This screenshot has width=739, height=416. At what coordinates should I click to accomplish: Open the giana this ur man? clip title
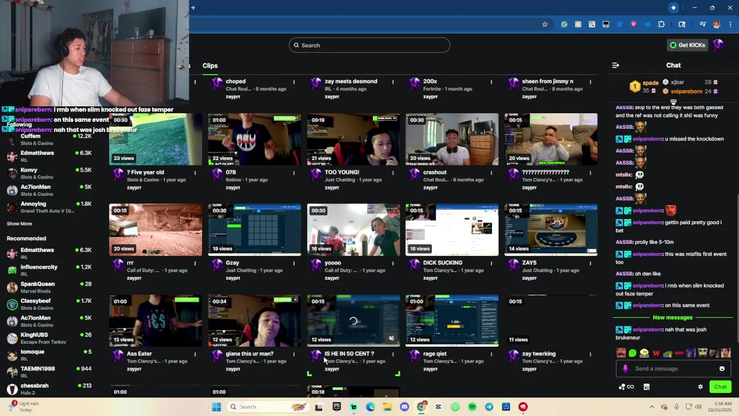tap(249, 354)
